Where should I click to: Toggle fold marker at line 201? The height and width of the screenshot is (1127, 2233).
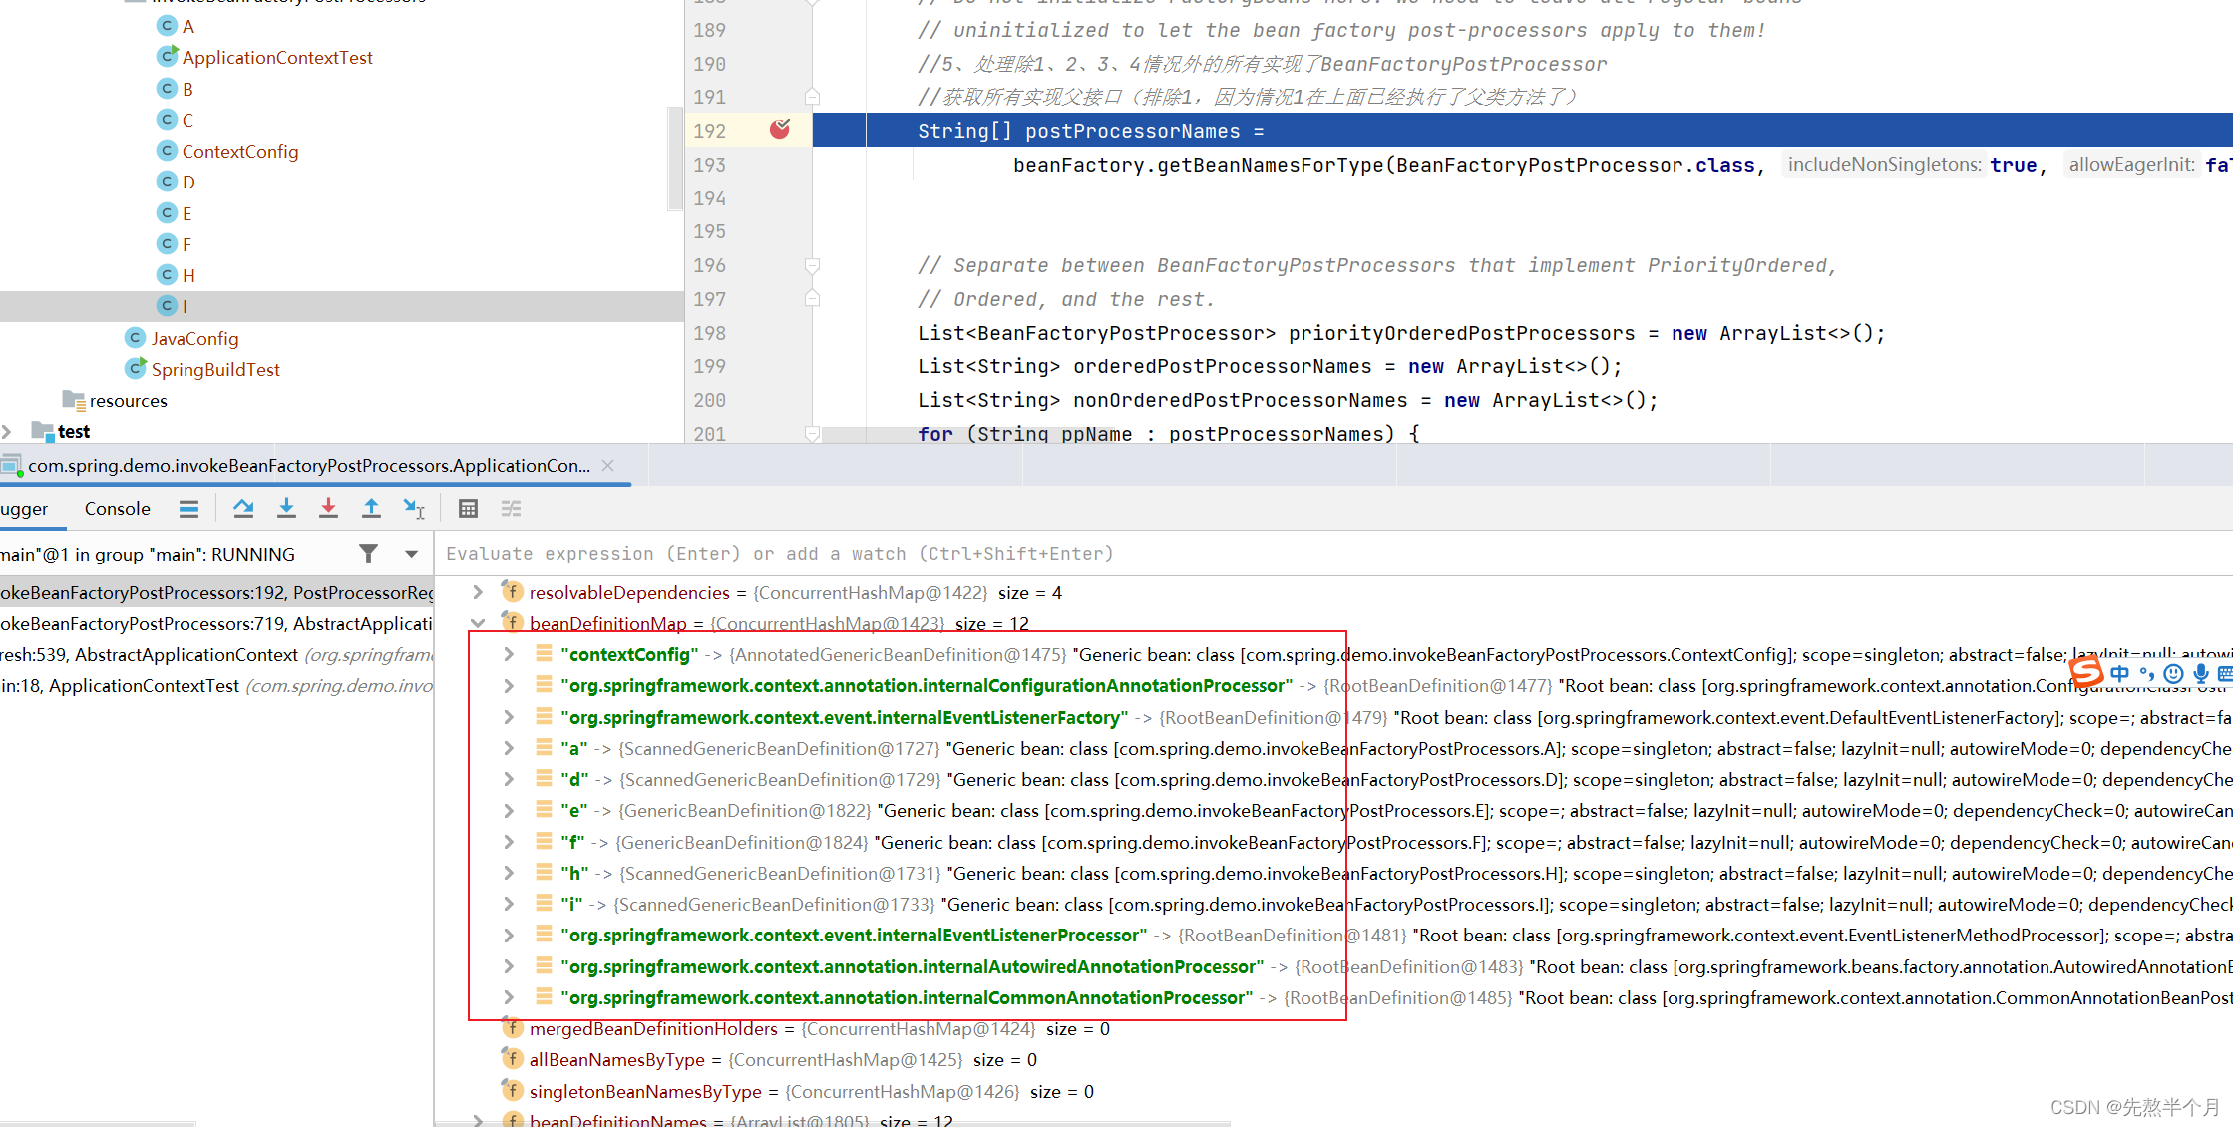point(812,434)
